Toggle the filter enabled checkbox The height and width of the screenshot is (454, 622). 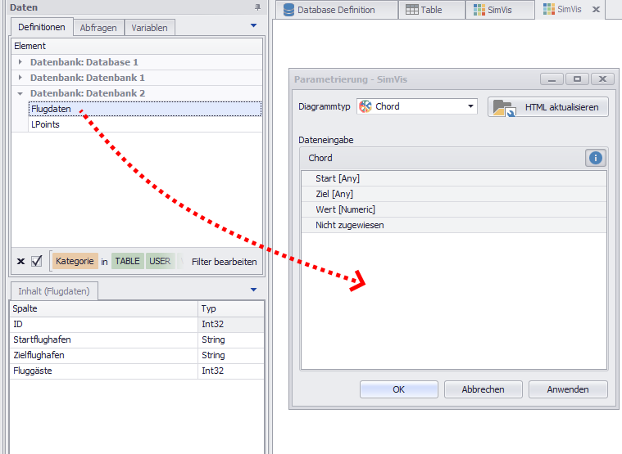coord(36,262)
